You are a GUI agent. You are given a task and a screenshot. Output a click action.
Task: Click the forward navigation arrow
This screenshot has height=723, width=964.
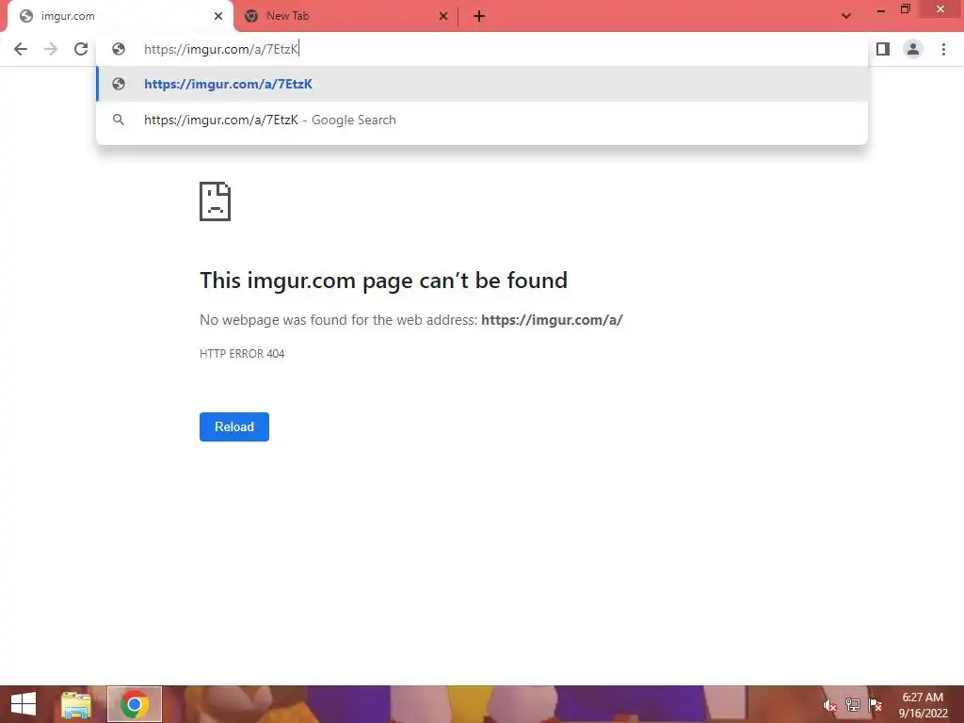pos(51,49)
